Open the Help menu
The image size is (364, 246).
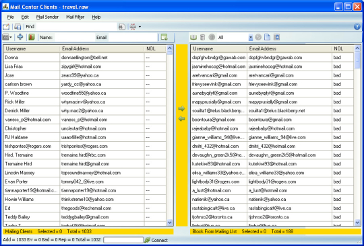[x=96, y=17]
